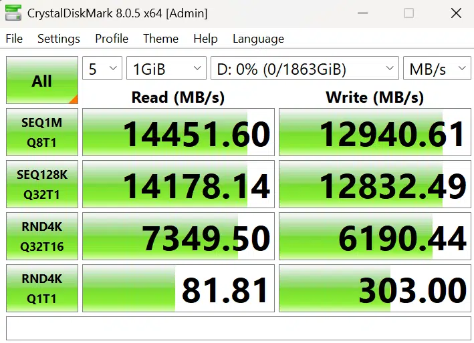Open the Language menu
This screenshot has height=343, width=474.
point(258,39)
